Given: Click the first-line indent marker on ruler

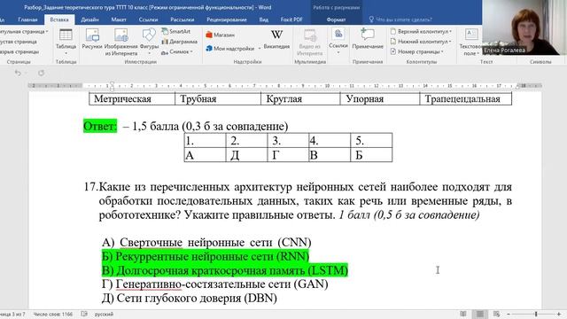Looking at the screenshot, I should tap(113, 83).
